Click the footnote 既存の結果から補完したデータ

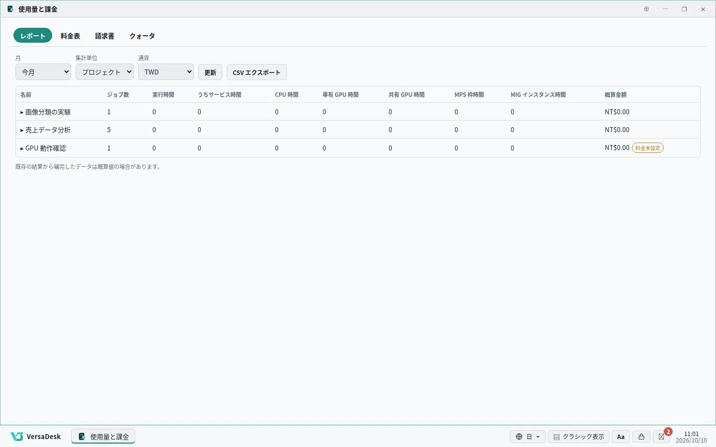point(88,167)
